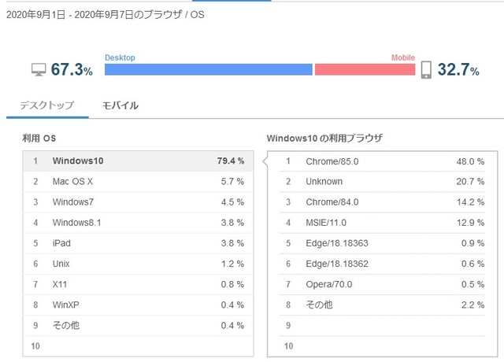Screen dimensions: 504x362
Task: Click the blue Desktop bar segment
Action: (x=208, y=69)
